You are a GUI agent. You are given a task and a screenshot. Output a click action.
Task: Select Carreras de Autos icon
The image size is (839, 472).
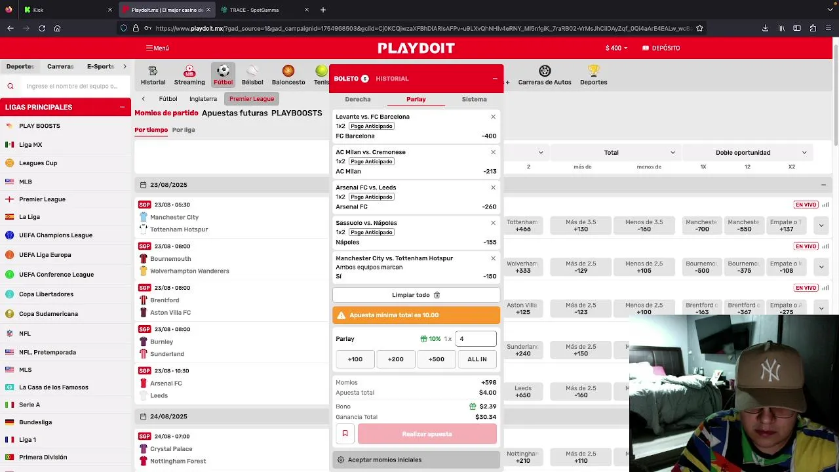545,75
